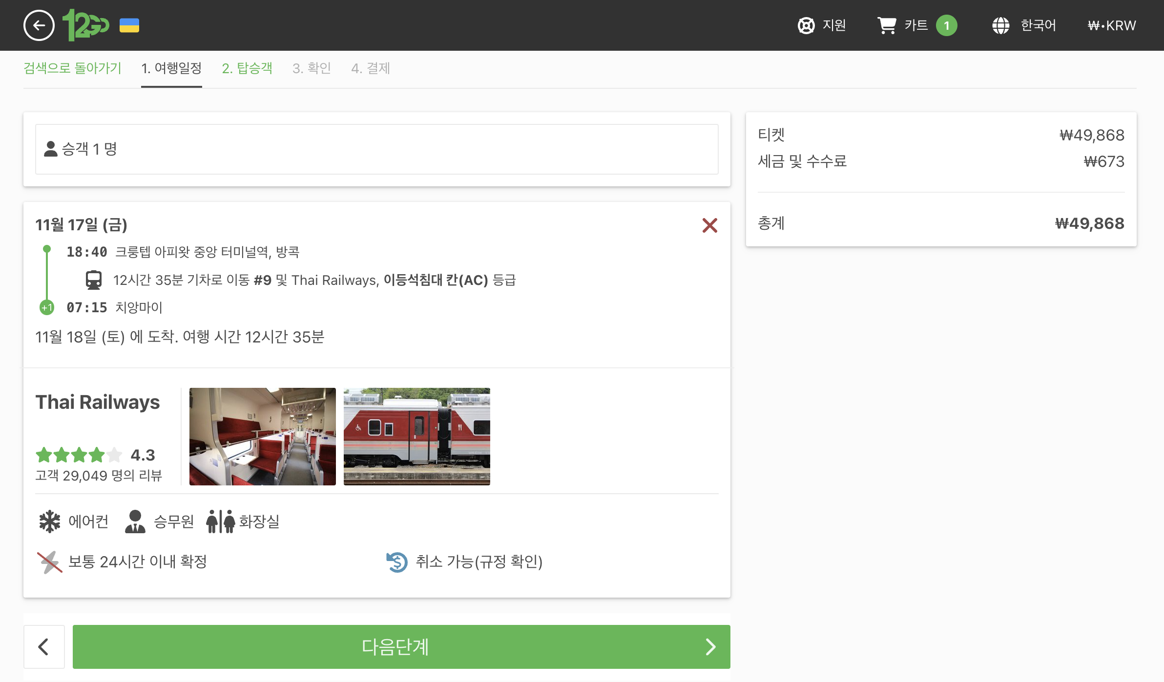
Task: Switch to the 2. 탑승객 tab
Action: [247, 68]
